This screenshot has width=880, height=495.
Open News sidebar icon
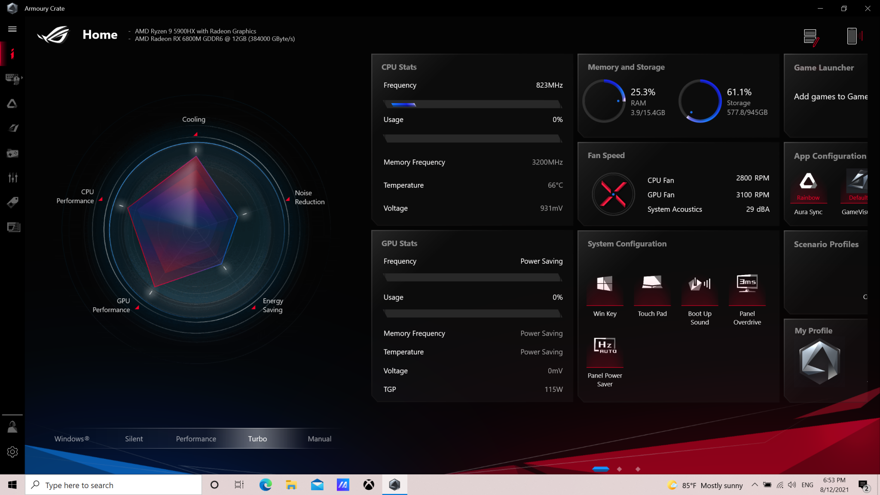13,227
